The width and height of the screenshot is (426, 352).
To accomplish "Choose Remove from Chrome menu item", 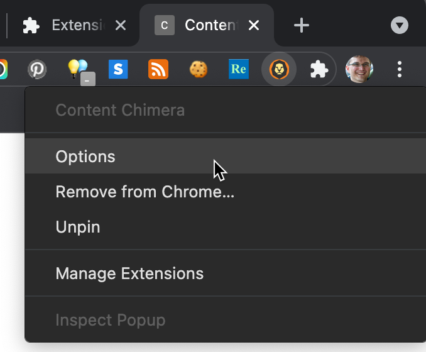I will pos(145,192).
